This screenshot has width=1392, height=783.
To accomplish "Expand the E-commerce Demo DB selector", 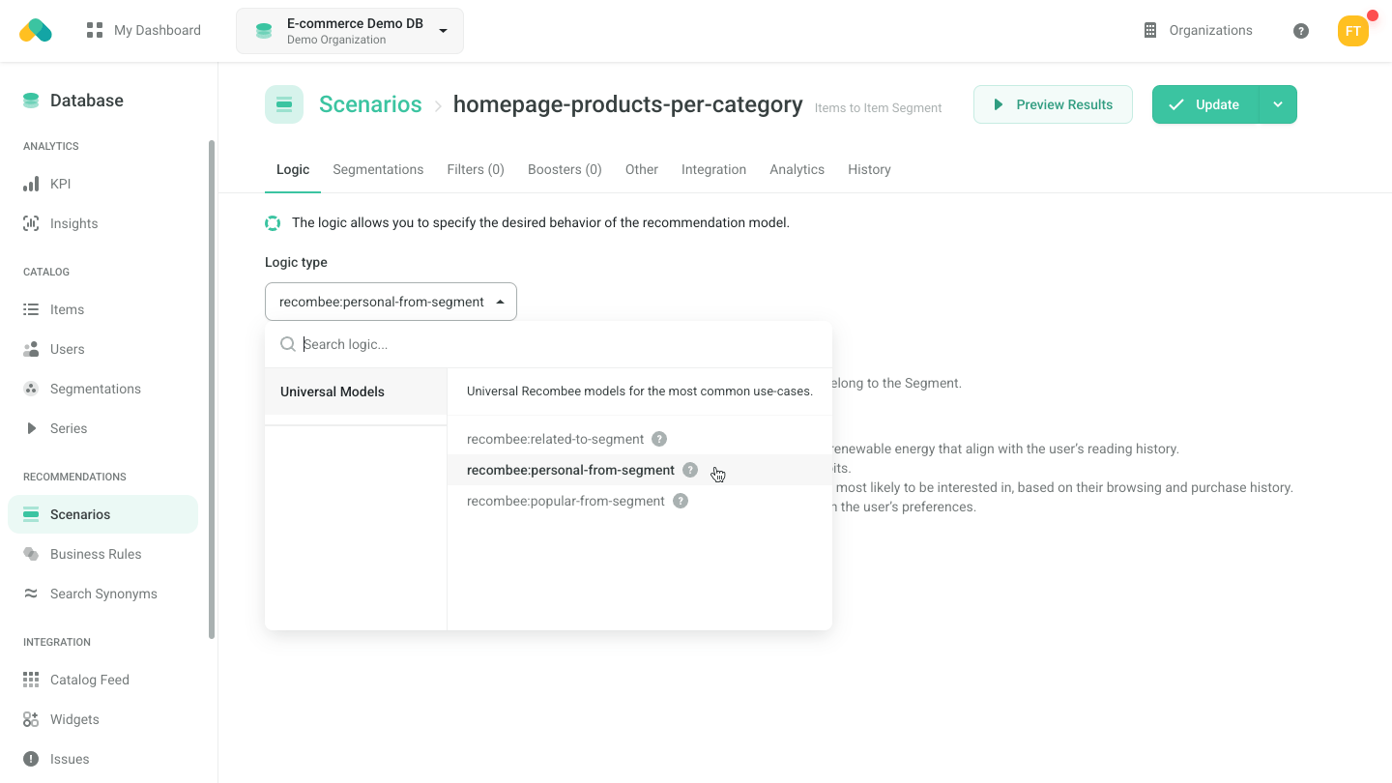I will [350, 31].
